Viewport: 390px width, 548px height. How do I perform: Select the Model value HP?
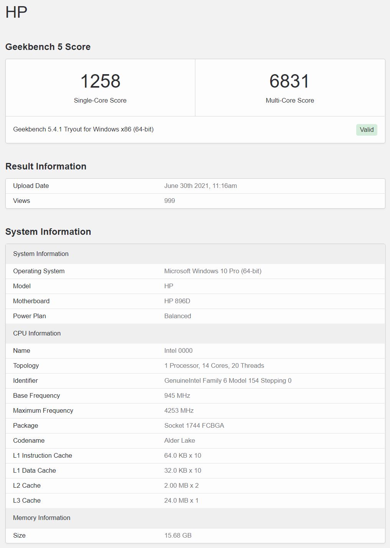point(169,286)
